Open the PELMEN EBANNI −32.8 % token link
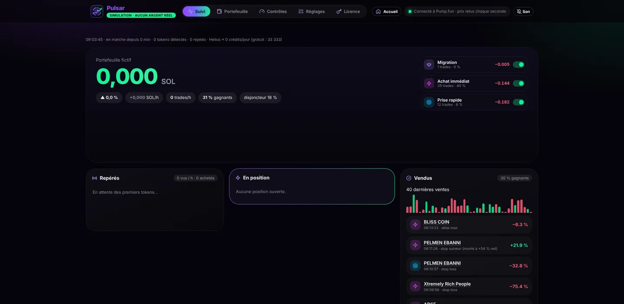This screenshot has height=304, width=624. coord(442,263)
